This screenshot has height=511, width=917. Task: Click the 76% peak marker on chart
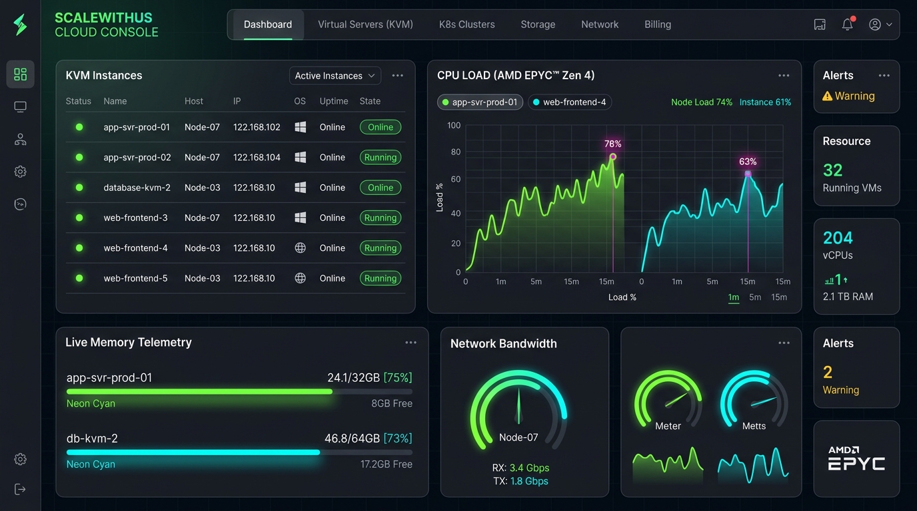point(612,157)
